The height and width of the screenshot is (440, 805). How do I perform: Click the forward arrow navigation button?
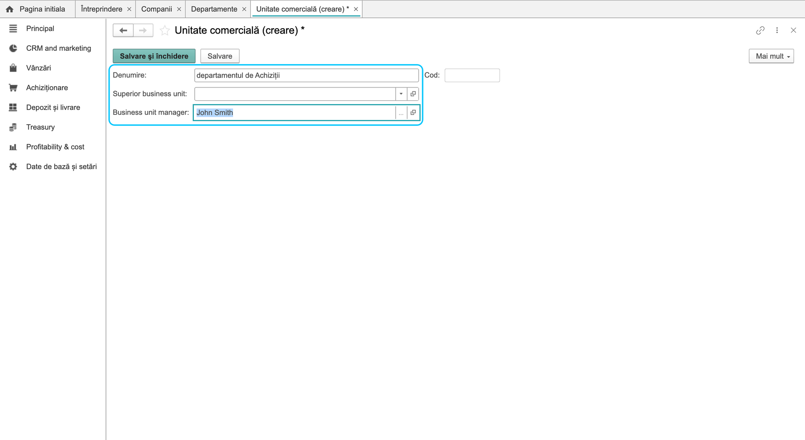pyautogui.click(x=143, y=30)
